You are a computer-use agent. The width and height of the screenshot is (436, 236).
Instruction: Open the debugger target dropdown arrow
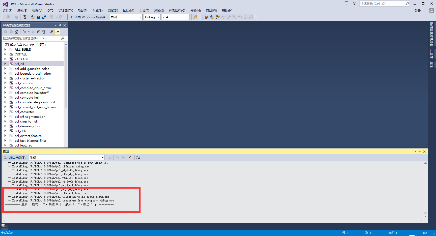tap(107, 17)
